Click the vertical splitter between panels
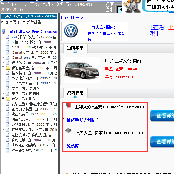The image size is (174, 174). pos(59,93)
